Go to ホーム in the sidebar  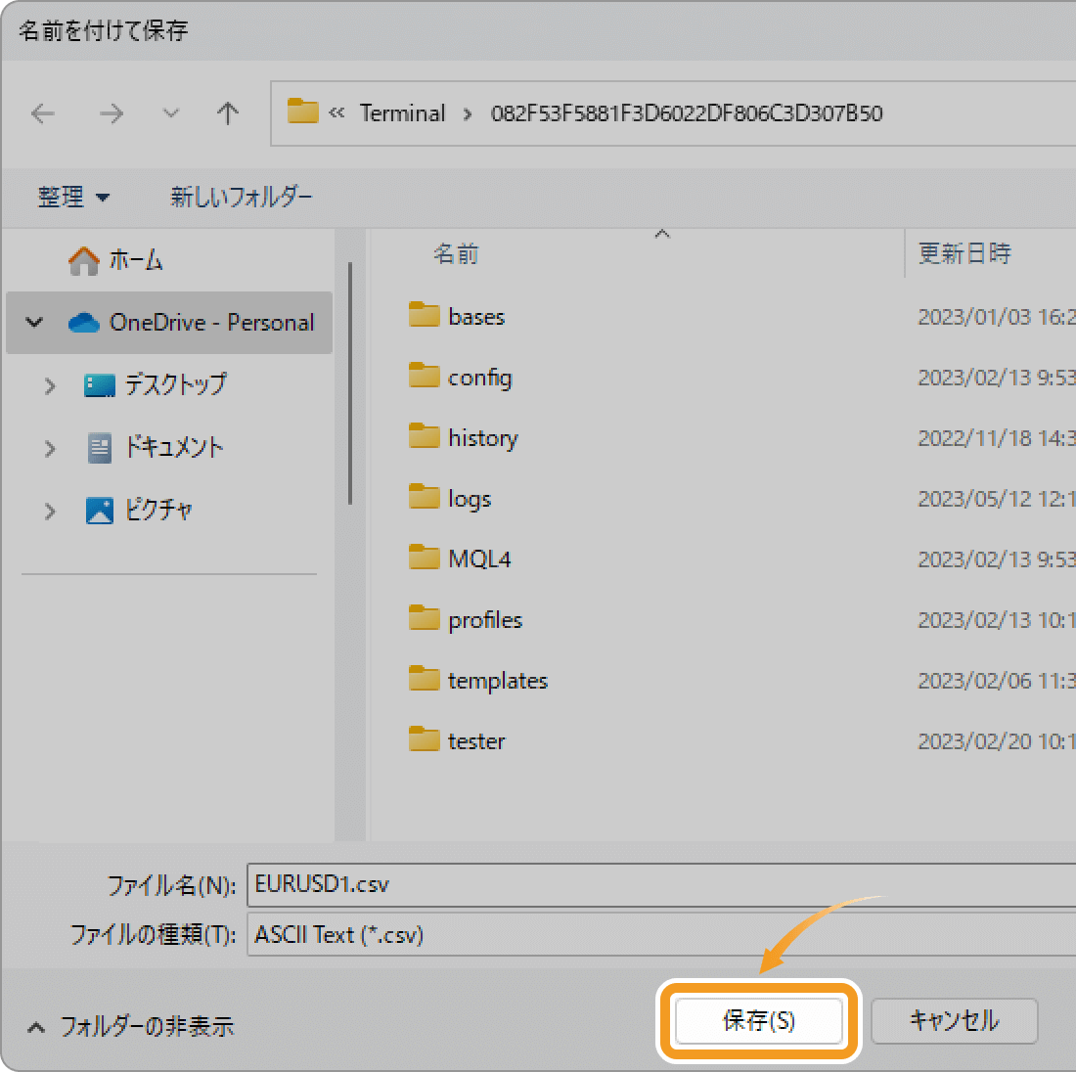(x=136, y=260)
